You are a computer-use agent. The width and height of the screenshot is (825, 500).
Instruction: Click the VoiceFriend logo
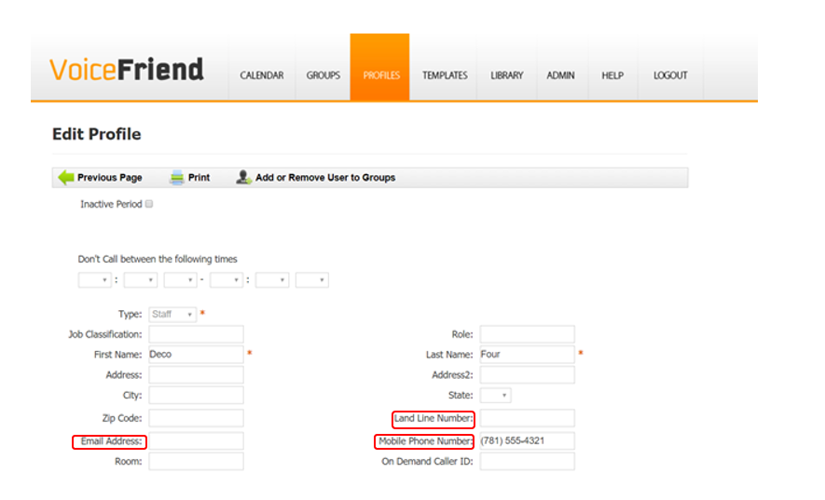[126, 70]
